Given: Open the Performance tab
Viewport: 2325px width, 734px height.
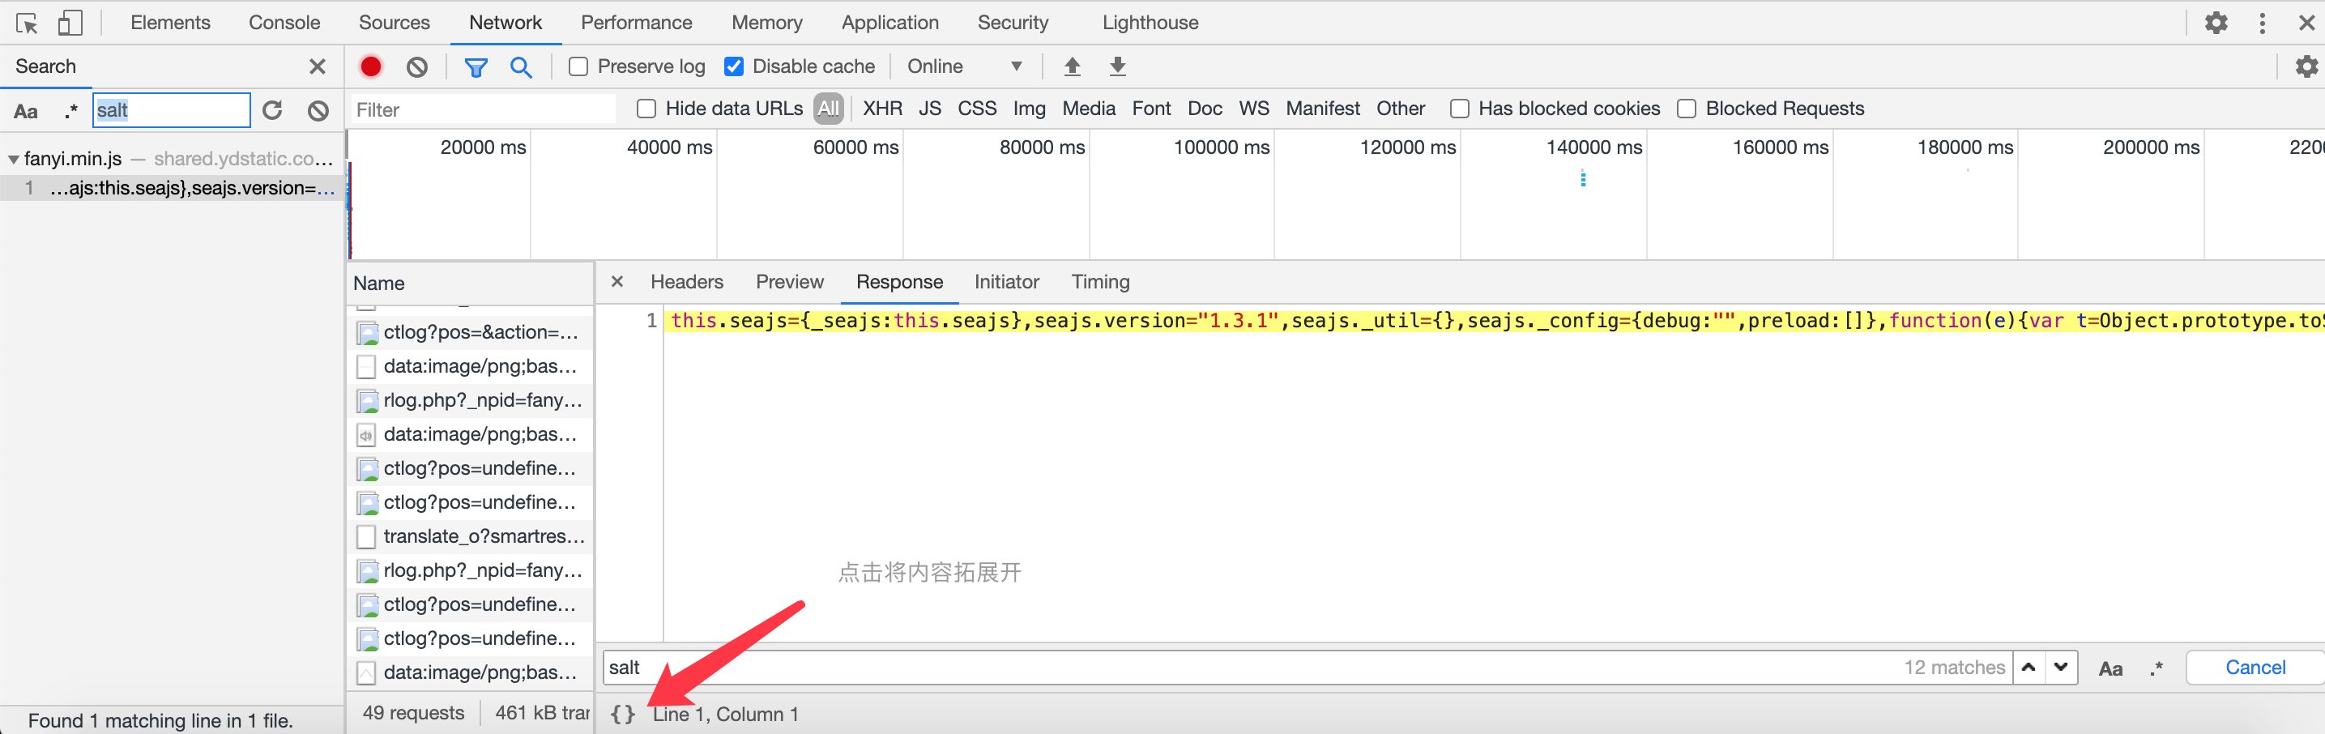Looking at the screenshot, I should tap(636, 23).
